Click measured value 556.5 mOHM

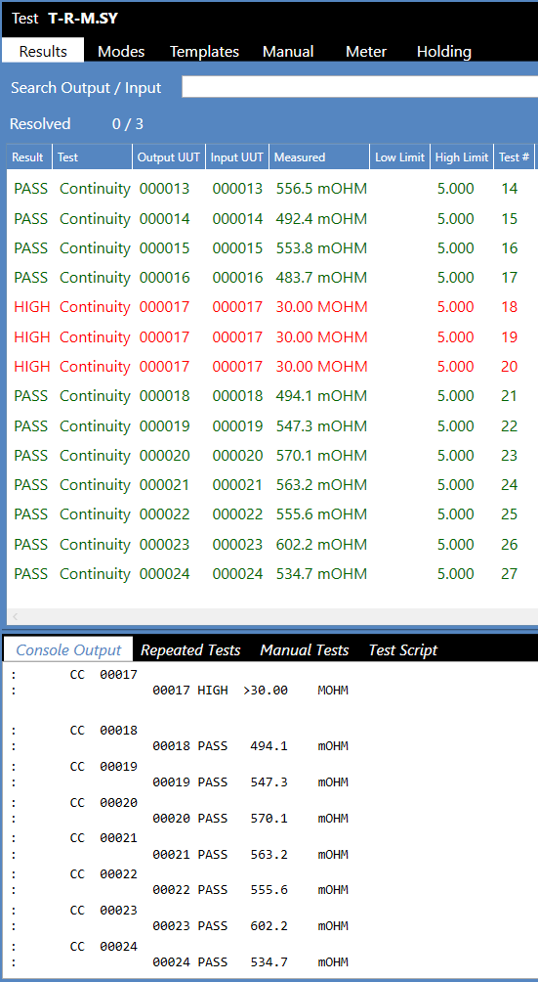[x=321, y=189]
